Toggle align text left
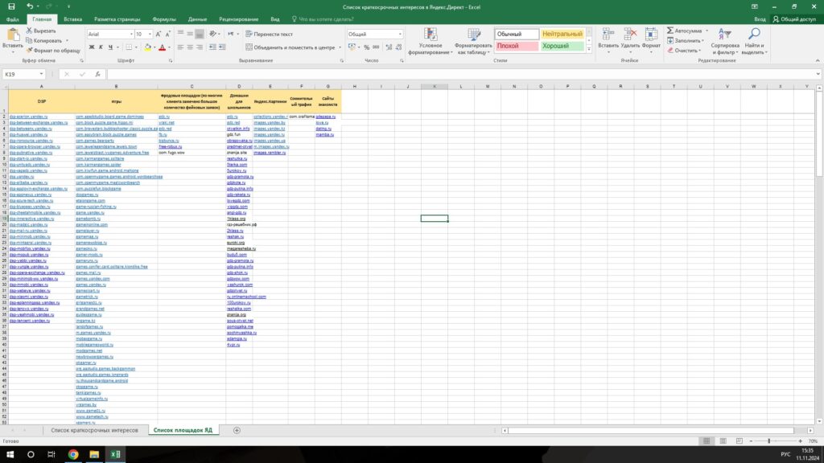 (x=180, y=47)
